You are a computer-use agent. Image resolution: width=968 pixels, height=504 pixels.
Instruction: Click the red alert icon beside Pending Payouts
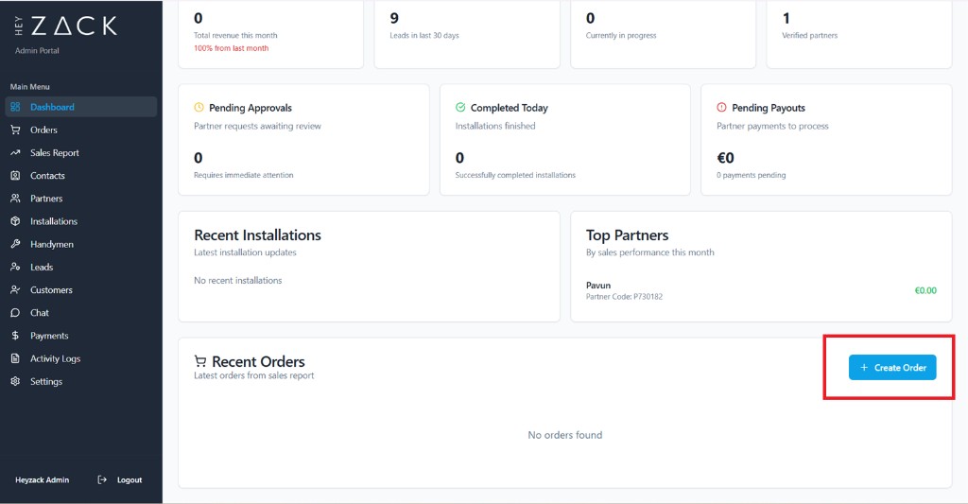721,107
